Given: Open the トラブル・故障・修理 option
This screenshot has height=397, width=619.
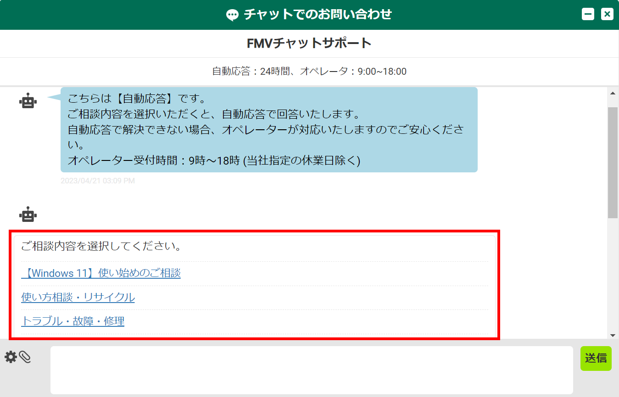Looking at the screenshot, I should pyautogui.click(x=73, y=321).
